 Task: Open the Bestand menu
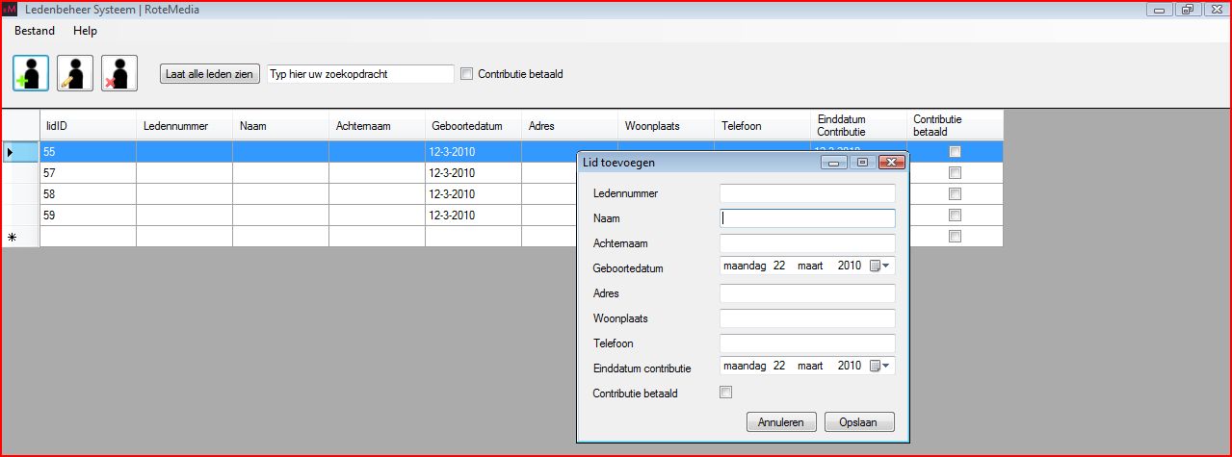(x=35, y=31)
